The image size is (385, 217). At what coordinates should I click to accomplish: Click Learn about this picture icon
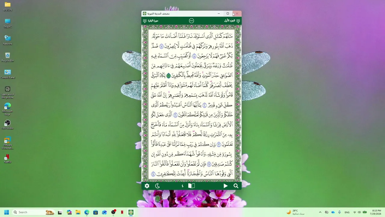click(x=8, y=92)
